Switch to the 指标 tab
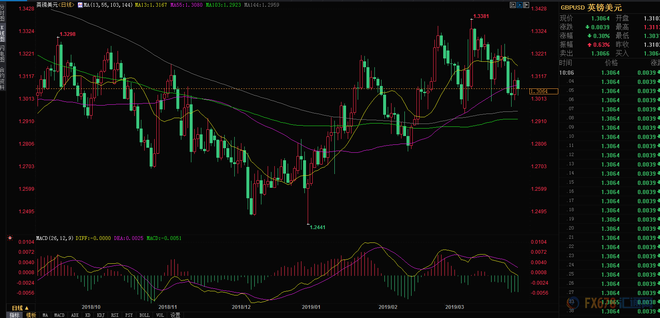 pyautogui.click(x=14, y=315)
